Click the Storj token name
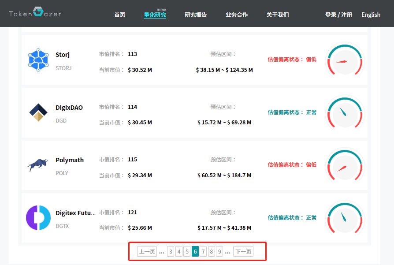 (x=63, y=55)
